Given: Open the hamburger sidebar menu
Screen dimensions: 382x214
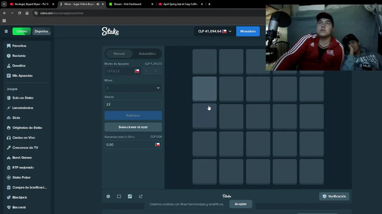Looking at the screenshot, I should [x=6, y=31].
